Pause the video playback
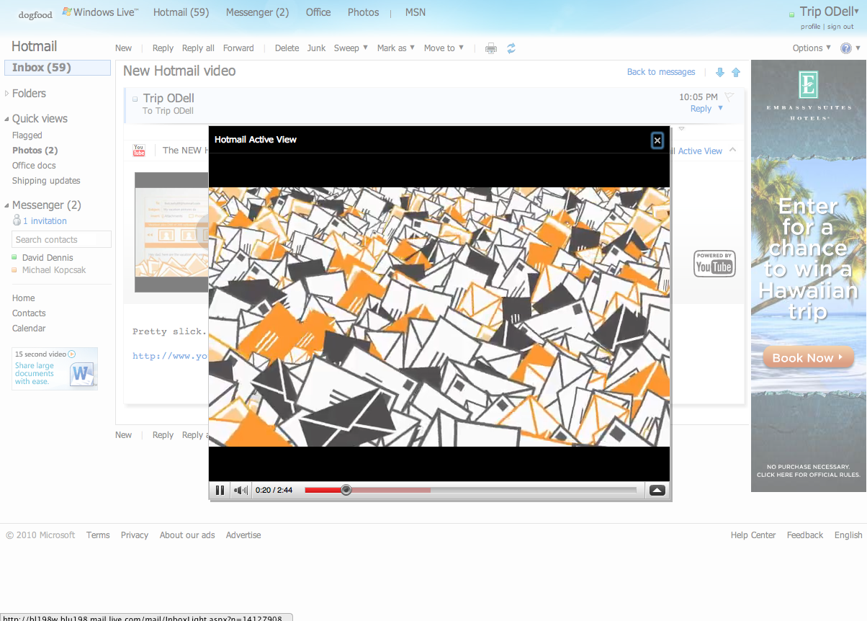The height and width of the screenshot is (621, 867). 220,491
